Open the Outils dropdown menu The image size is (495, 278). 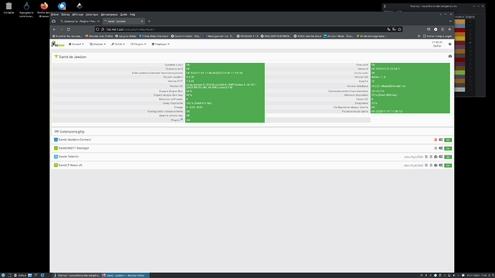point(118,44)
